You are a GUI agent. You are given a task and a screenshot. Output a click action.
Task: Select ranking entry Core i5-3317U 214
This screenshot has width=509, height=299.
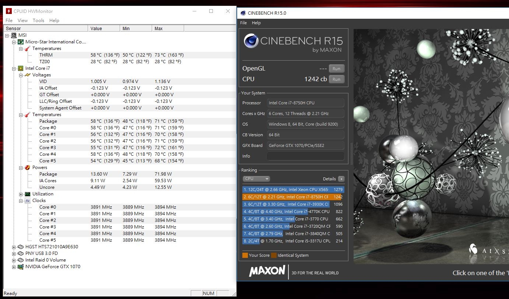tap(293, 241)
